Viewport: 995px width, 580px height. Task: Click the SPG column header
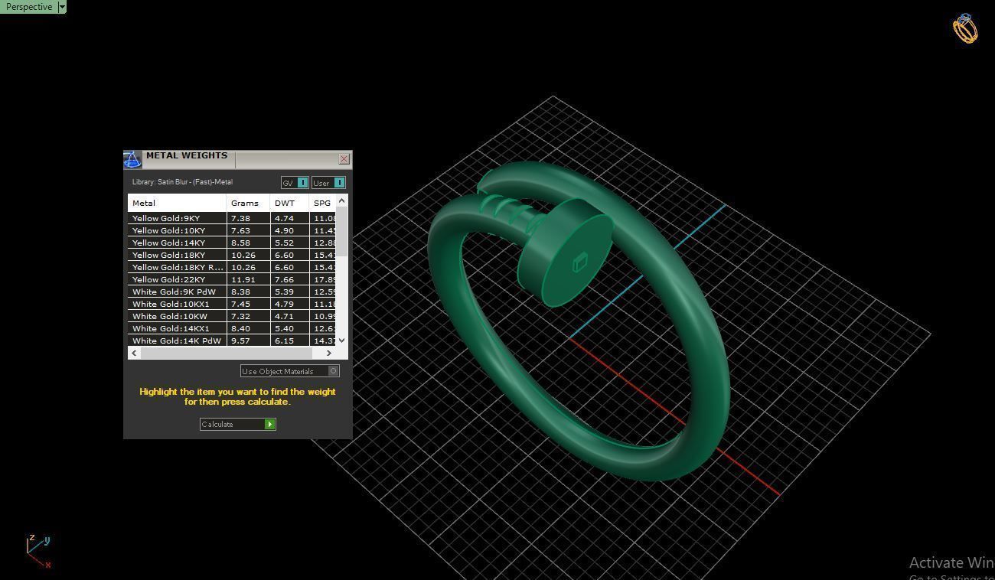[322, 203]
